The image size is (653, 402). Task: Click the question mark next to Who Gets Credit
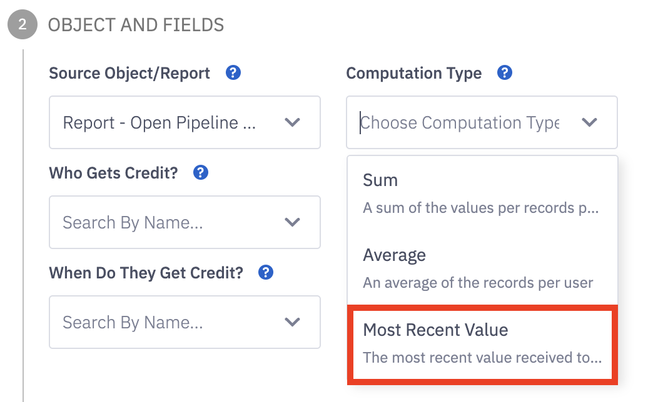click(201, 172)
